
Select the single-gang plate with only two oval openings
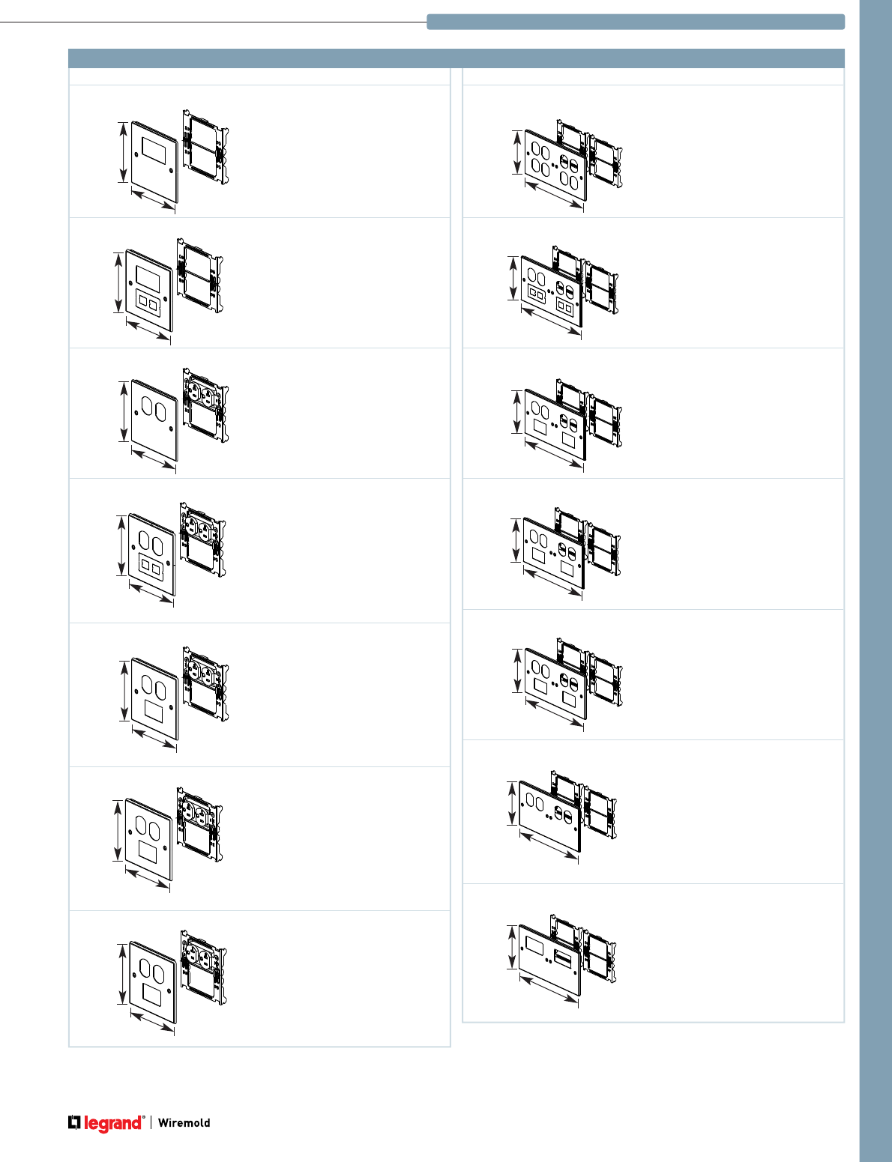pos(154,420)
